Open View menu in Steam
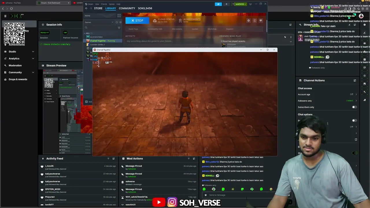Screen dimensions: 370x208 [x=97, y=4]
